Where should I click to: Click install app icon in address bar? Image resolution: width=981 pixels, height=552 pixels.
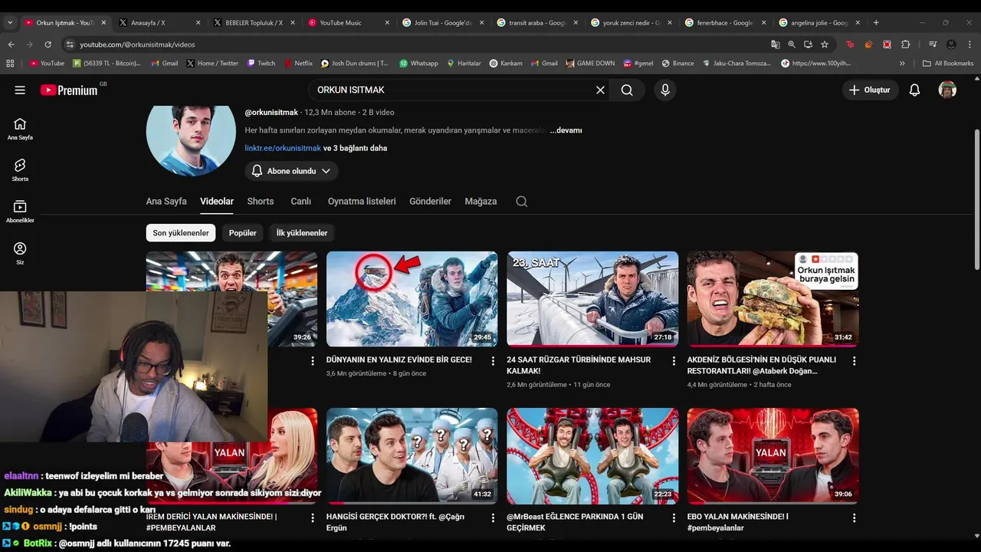tap(808, 44)
